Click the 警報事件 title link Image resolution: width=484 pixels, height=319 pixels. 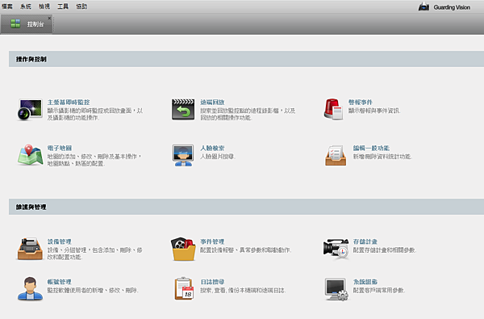click(361, 102)
